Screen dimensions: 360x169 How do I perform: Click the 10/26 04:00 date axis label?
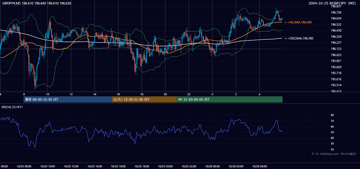pos(260,166)
